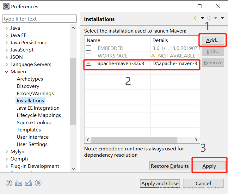Click NOT AVAILABLE details text
The image size is (228, 194).
click(179, 56)
